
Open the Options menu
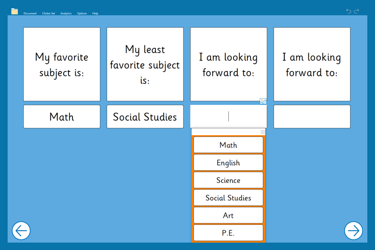pyautogui.click(x=82, y=14)
